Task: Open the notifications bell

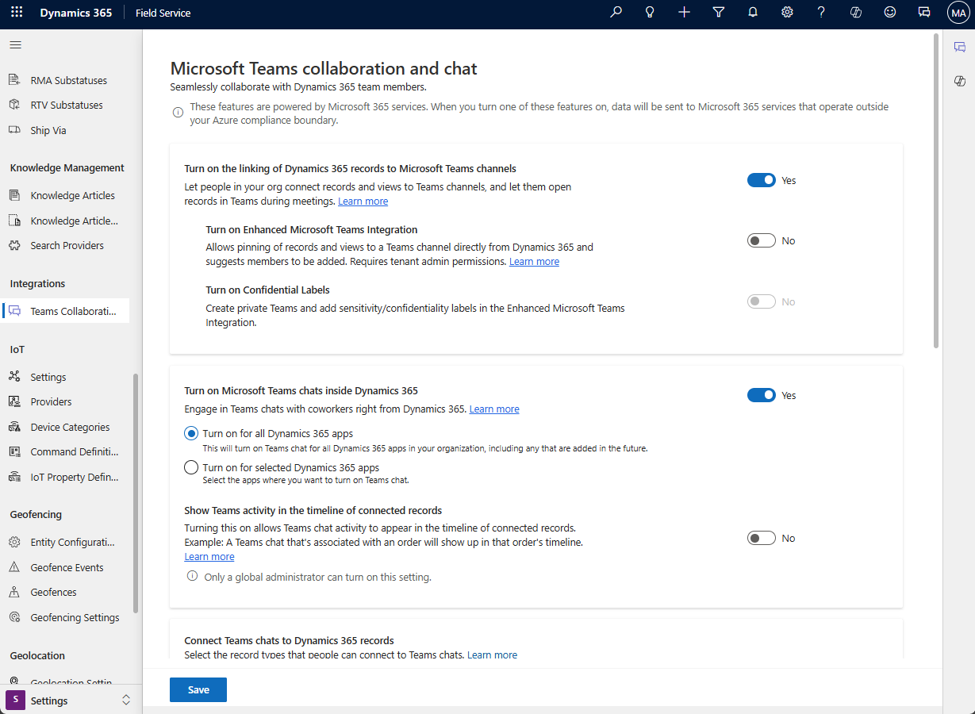Action: [753, 13]
